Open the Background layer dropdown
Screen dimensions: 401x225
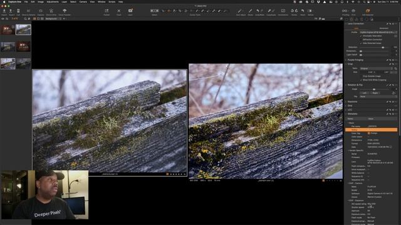53,19
